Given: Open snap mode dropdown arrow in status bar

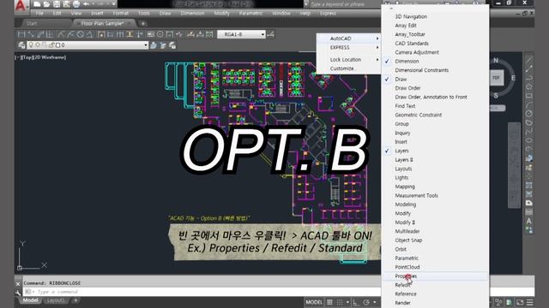Looking at the screenshot, I should (347, 302).
